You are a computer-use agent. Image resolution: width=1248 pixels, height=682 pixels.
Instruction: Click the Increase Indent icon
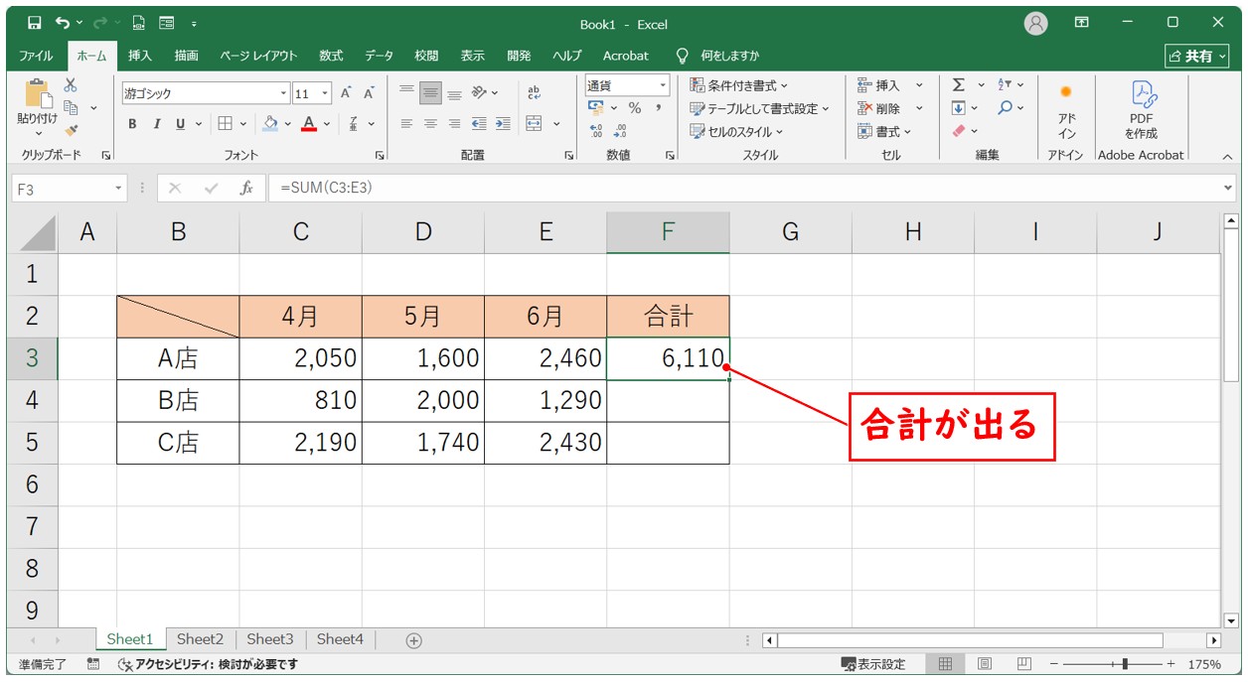pos(503,124)
